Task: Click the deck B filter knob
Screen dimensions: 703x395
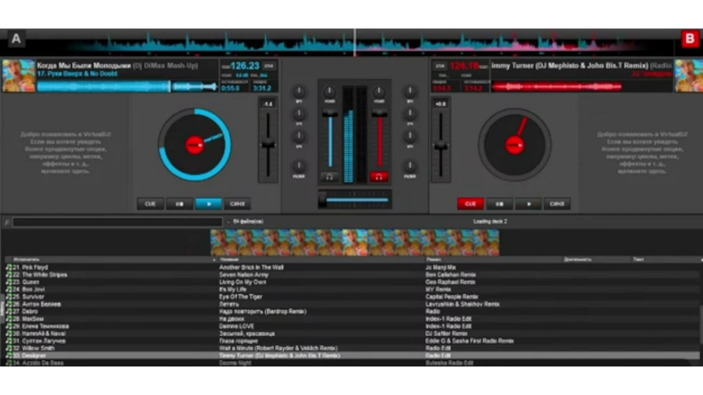Action: 410,166
